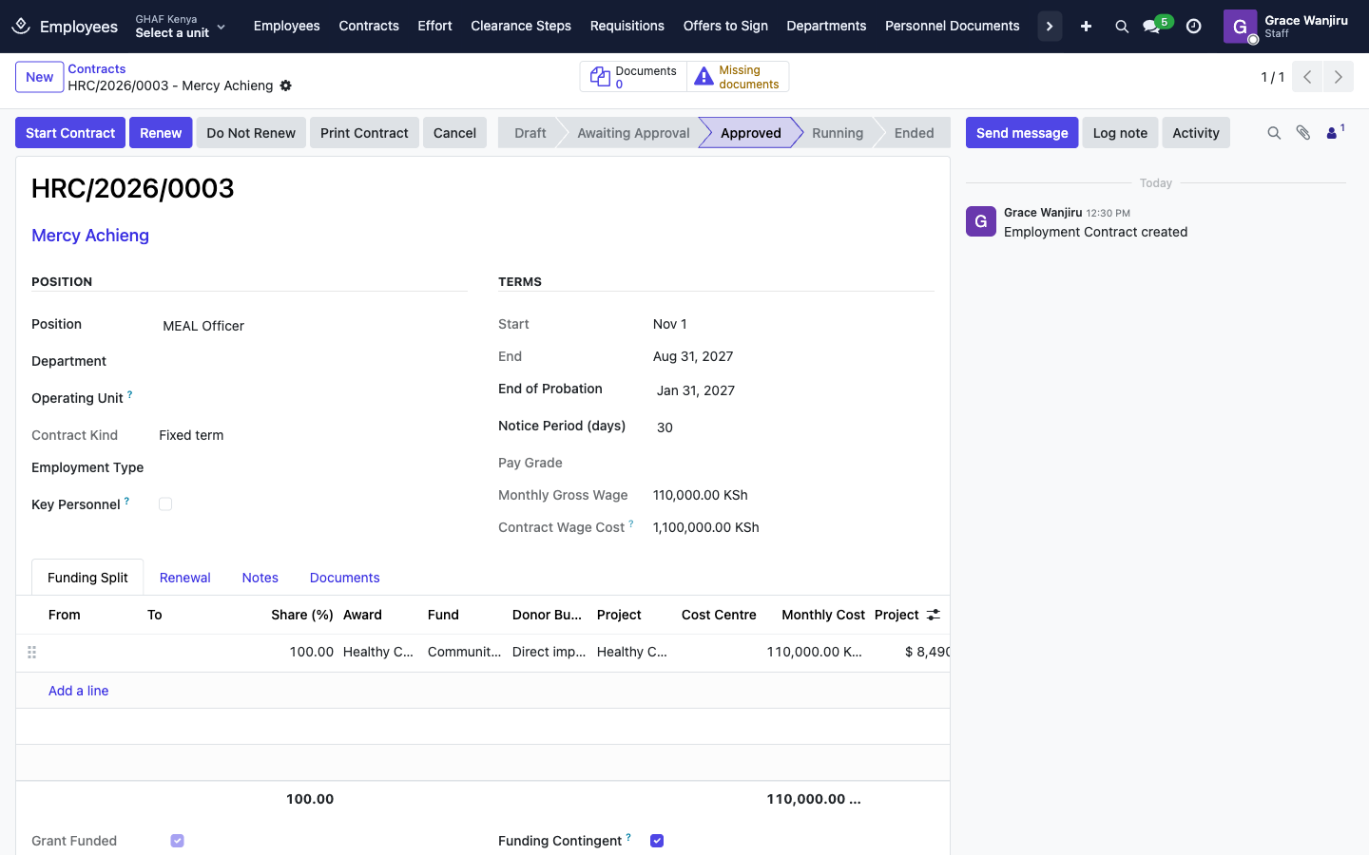Switch to the Documents tab
The image size is (1369, 855).
(344, 578)
